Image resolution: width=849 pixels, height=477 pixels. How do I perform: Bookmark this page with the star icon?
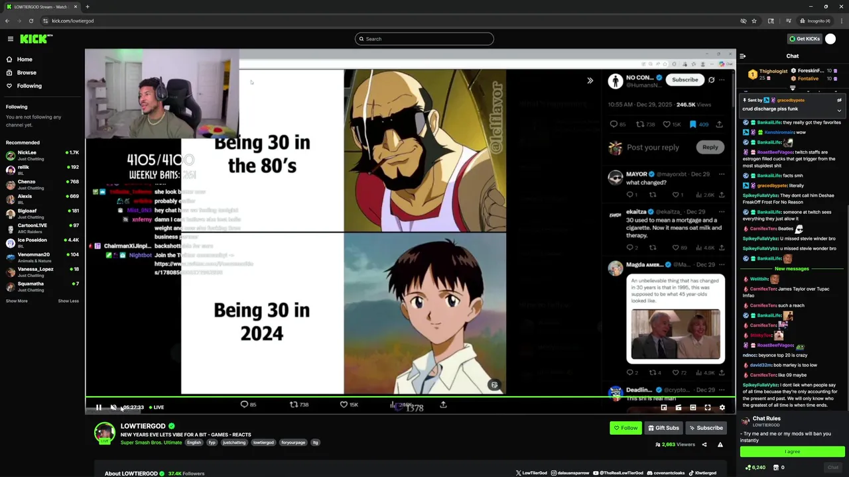754,21
